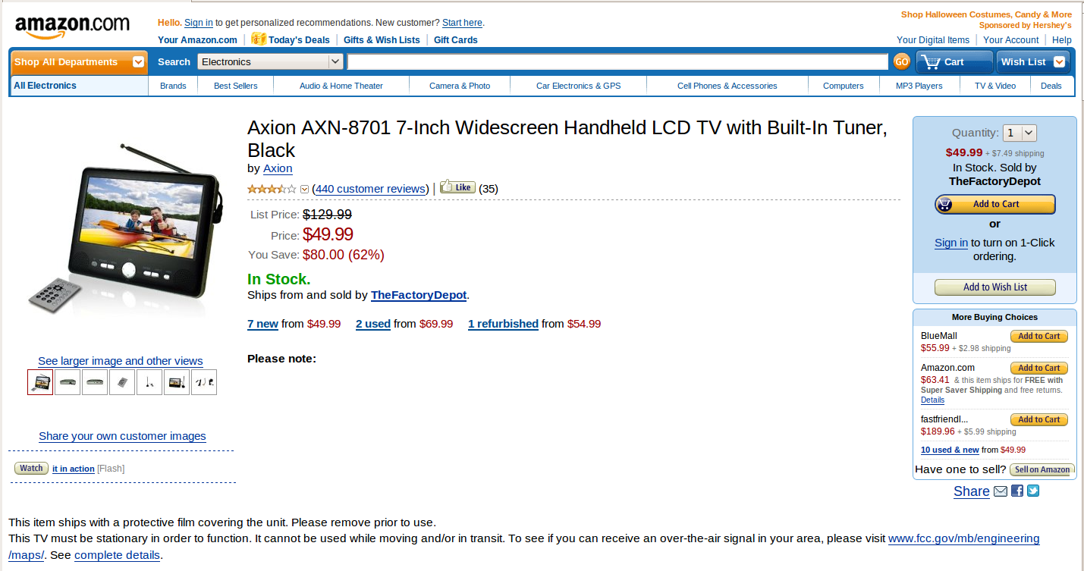Click the orange GO search icon
This screenshot has height=571, width=1084.
pos(901,62)
